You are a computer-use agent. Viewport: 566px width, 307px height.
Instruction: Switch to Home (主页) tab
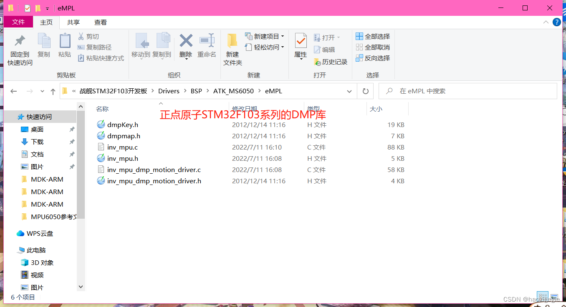[x=46, y=22]
